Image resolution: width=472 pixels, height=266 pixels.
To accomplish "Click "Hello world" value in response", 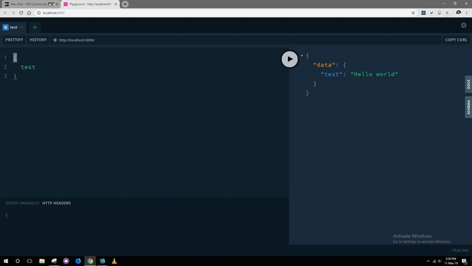I will (x=374, y=74).
